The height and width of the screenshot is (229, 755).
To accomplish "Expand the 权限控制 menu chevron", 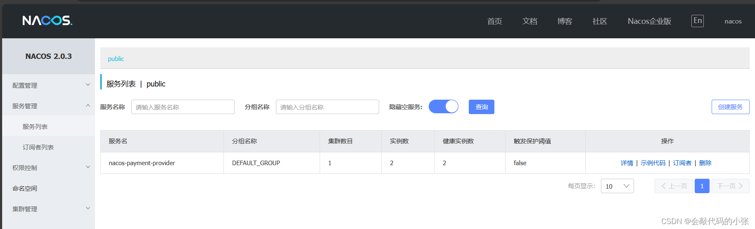I will (88, 167).
